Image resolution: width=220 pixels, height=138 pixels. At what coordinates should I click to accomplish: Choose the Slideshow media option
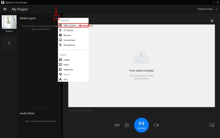click(x=68, y=69)
